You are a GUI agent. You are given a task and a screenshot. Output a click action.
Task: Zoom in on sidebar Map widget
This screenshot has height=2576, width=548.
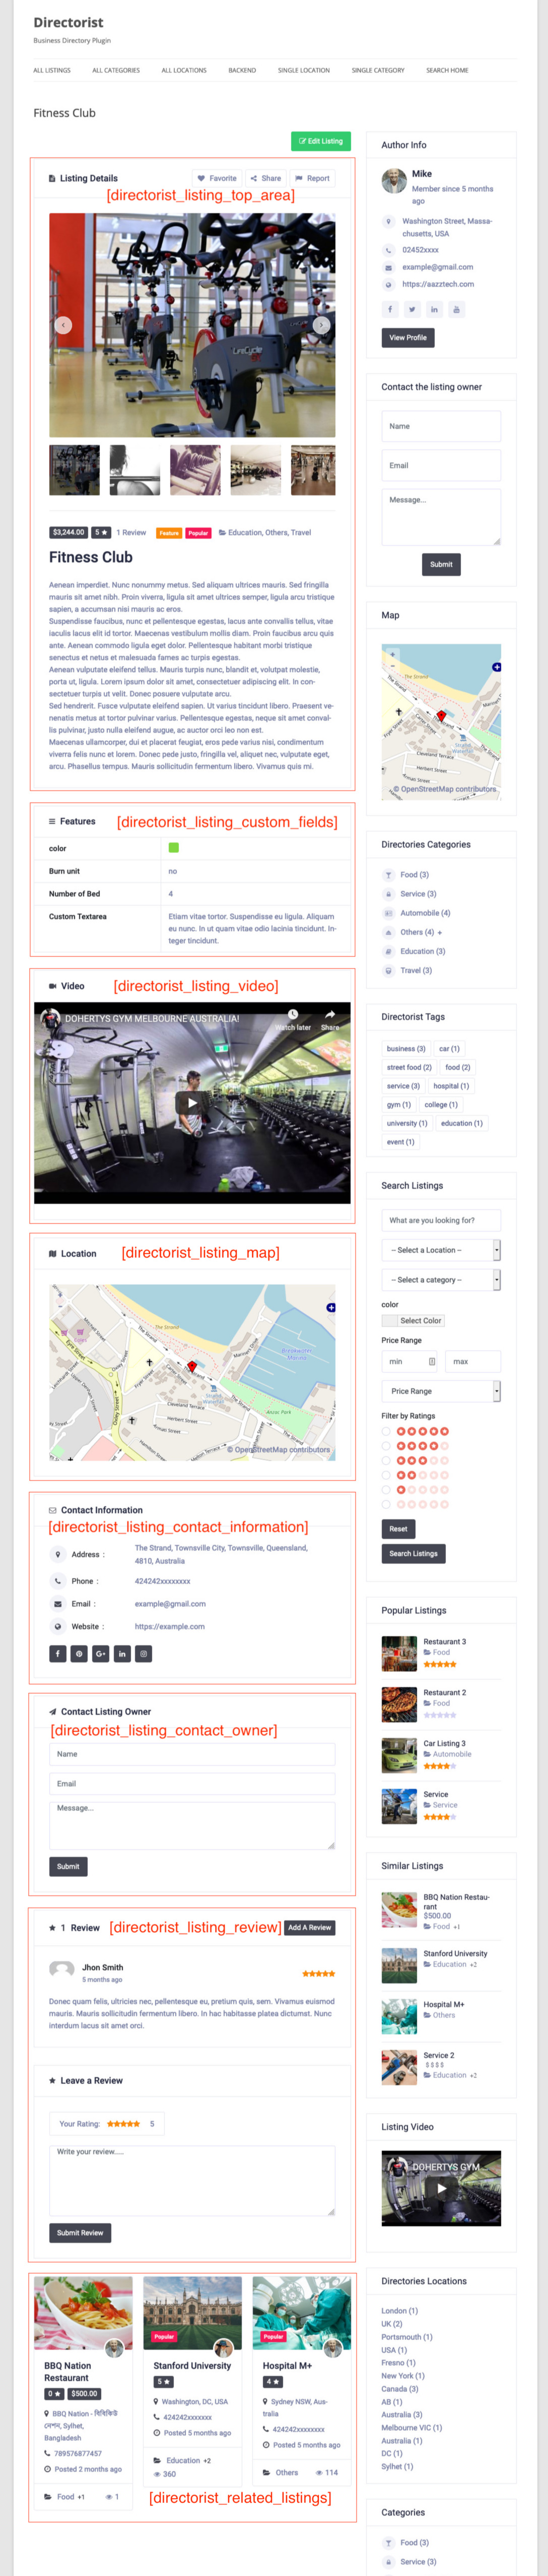click(392, 654)
